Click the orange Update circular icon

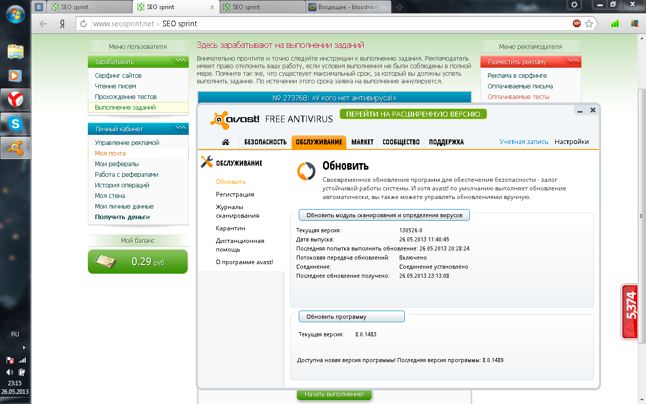pyautogui.click(x=306, y=171)
